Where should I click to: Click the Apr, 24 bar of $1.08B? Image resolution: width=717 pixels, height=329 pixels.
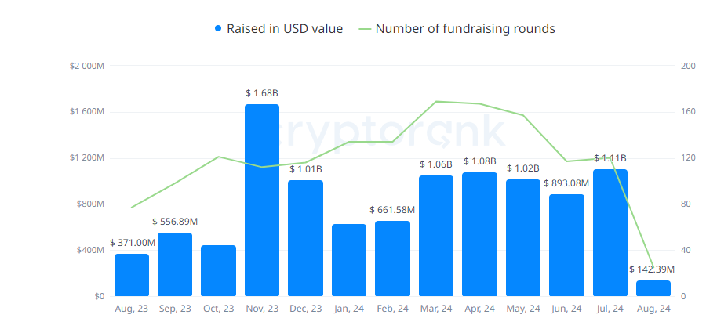click(479, 234)
